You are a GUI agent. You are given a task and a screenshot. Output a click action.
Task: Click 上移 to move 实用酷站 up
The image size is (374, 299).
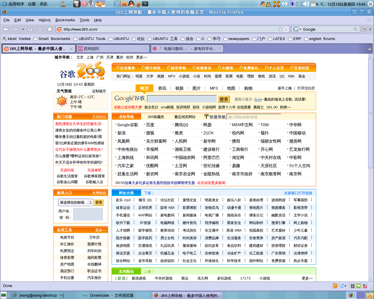point(149,272)
